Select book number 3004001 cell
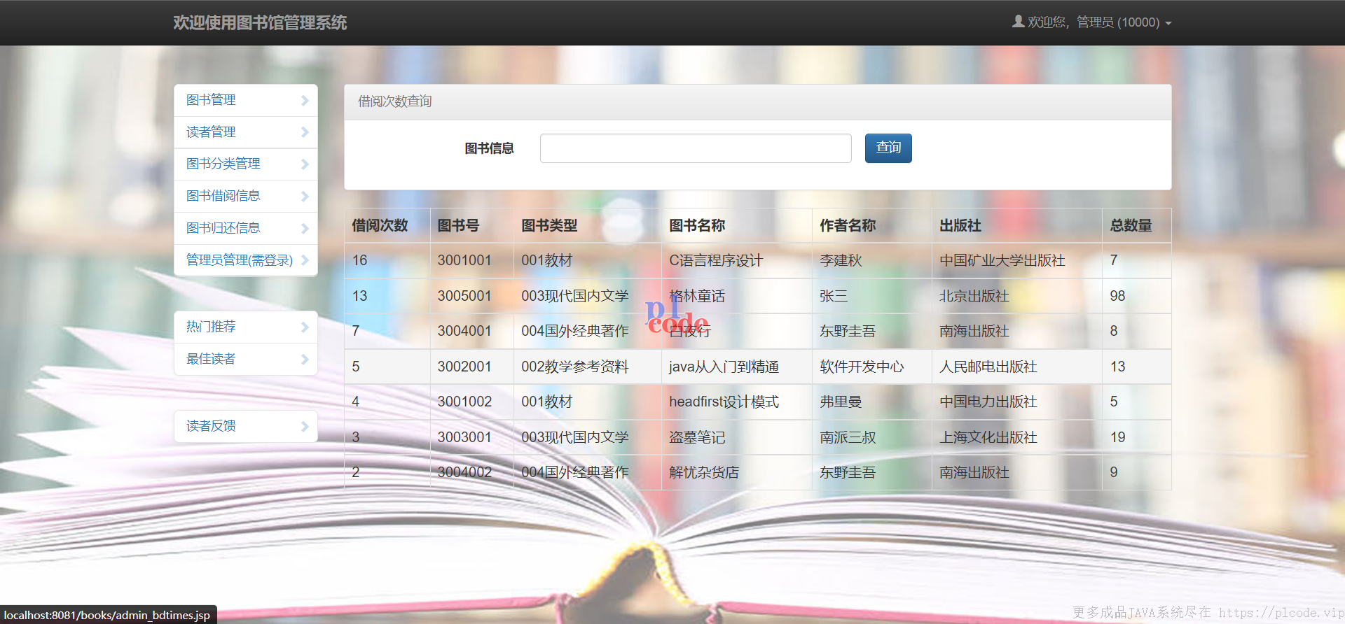This screenshot has height=624, width=1345. pyautogui.click(x=471, y=331)
